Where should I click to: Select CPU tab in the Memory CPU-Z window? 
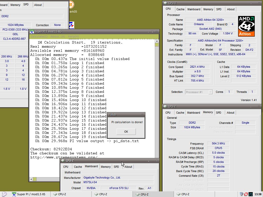[168, 113]
